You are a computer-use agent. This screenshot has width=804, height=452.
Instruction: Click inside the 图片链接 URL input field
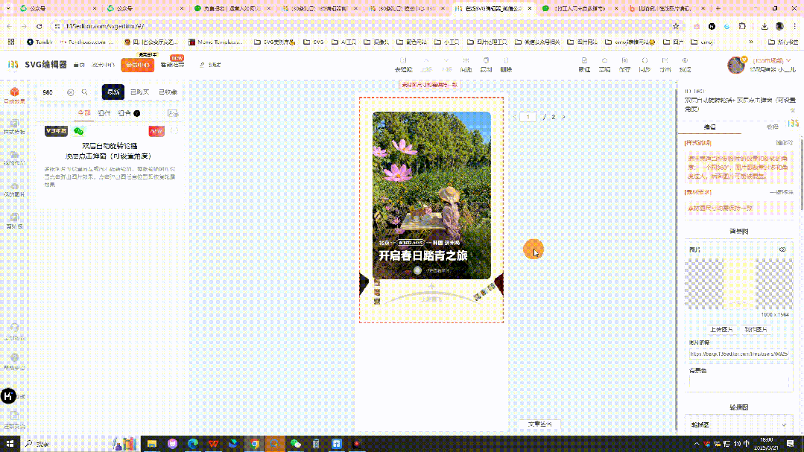click(x=738, y=353)
